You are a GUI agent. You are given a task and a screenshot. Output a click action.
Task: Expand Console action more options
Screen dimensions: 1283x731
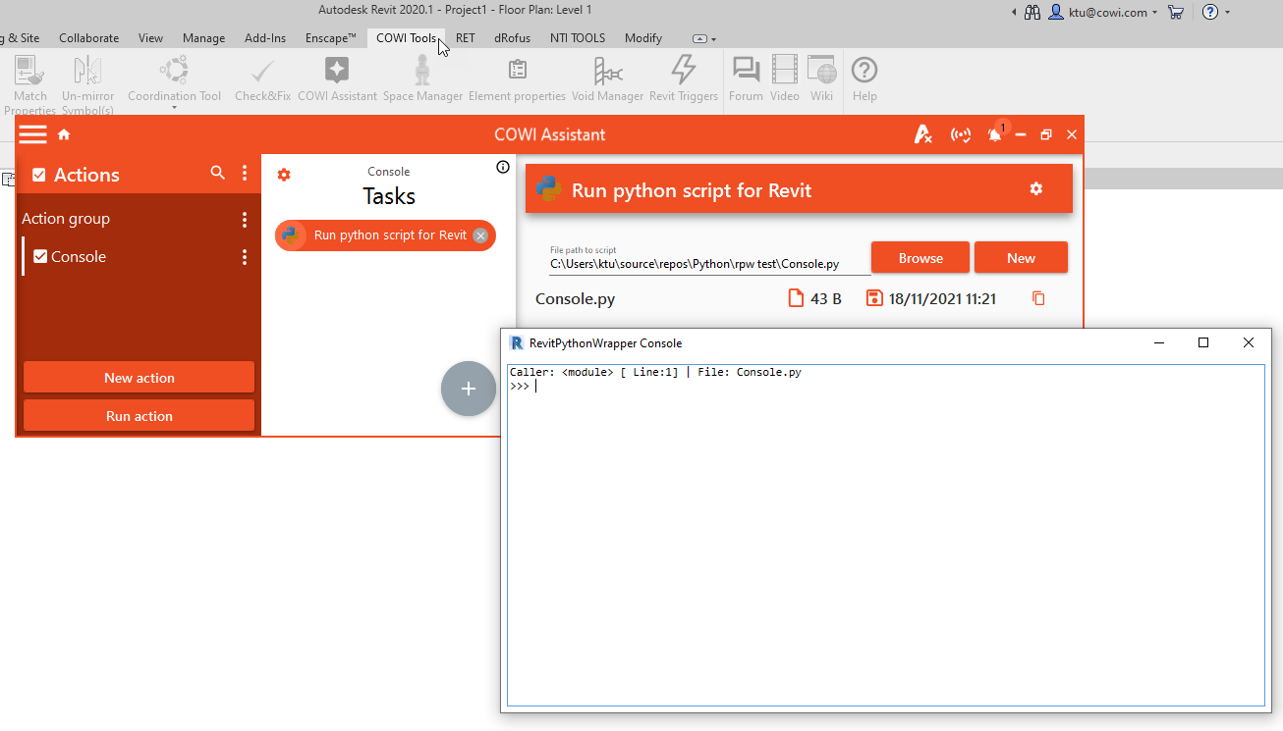tap(245, 257)
